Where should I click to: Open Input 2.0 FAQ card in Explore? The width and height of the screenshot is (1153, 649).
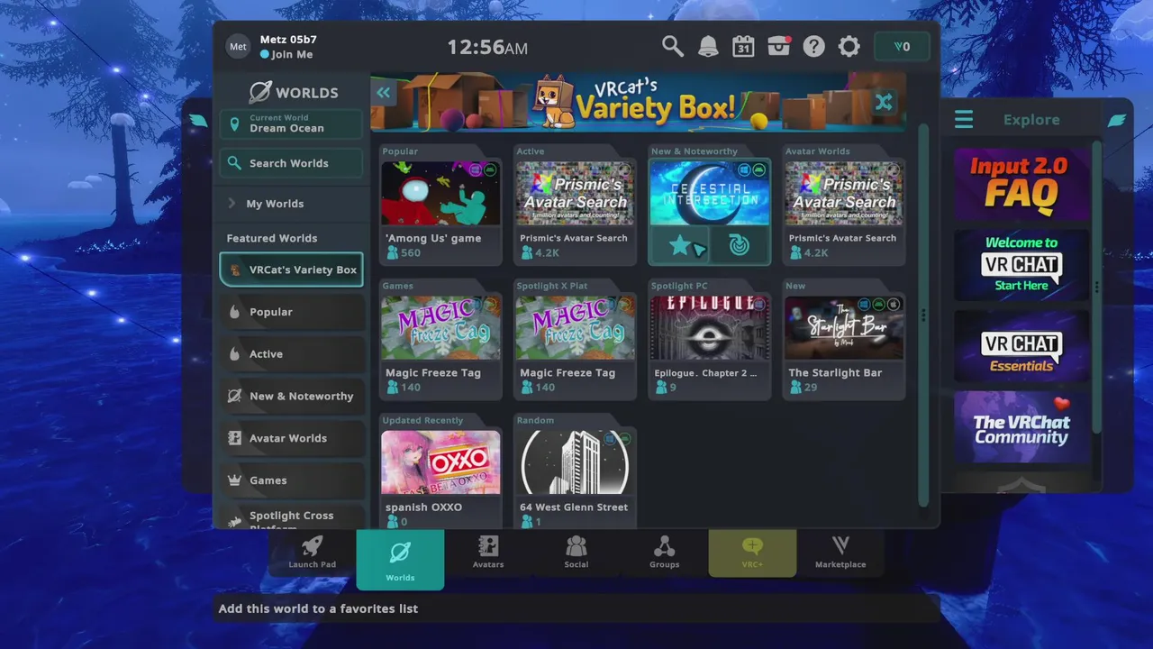[1021, 185]
